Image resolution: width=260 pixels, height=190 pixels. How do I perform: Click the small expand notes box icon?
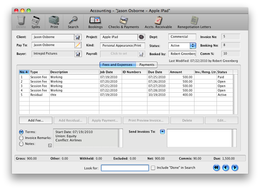(x=50, y=145)
